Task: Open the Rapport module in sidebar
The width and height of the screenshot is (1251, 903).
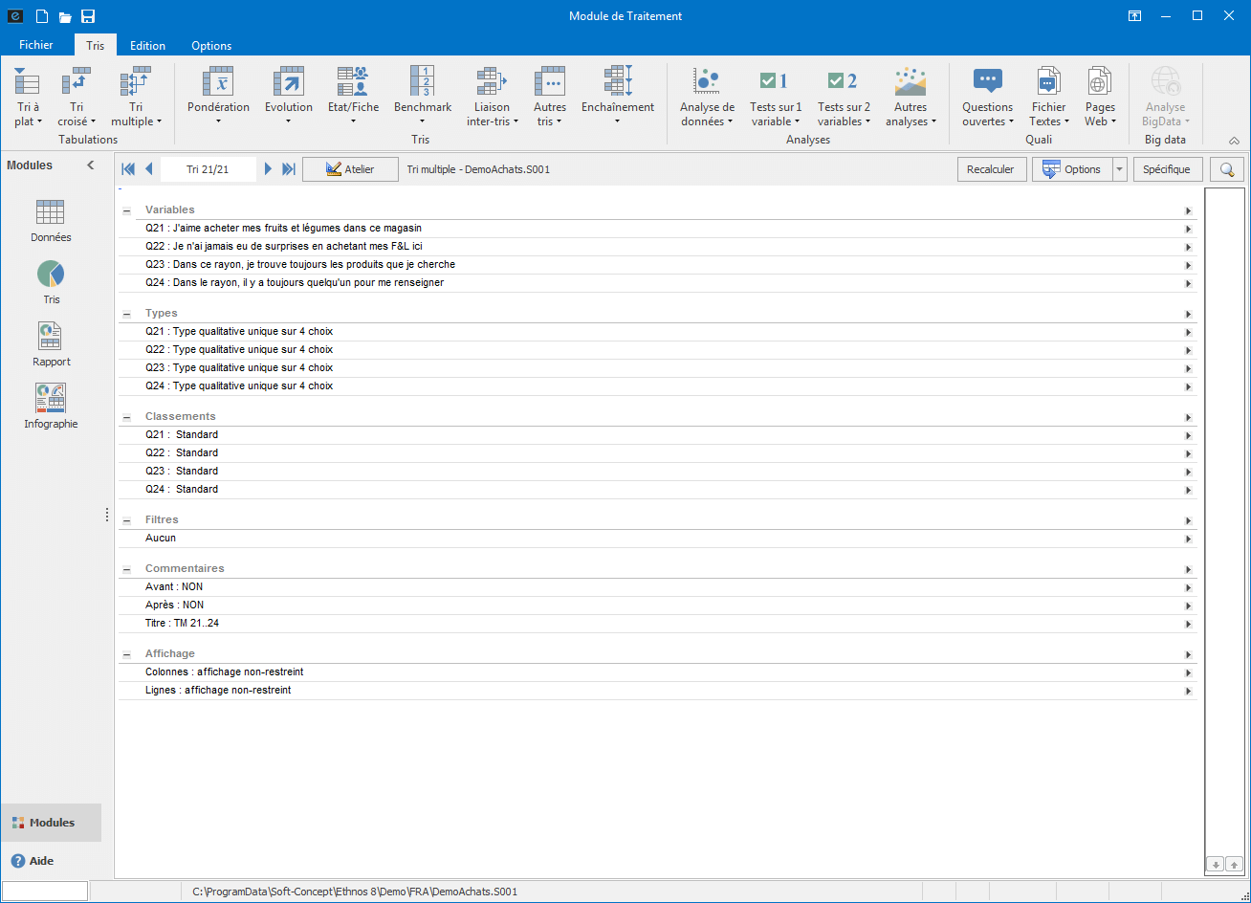Action: coord(51,343)
